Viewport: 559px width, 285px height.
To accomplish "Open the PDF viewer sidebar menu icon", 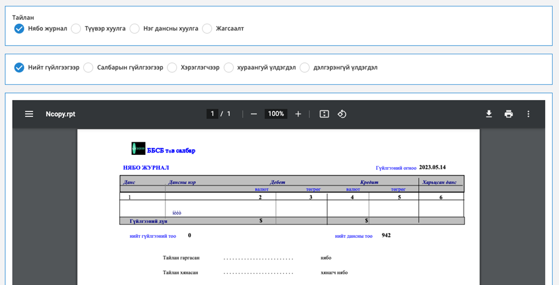I will point(29,114).
